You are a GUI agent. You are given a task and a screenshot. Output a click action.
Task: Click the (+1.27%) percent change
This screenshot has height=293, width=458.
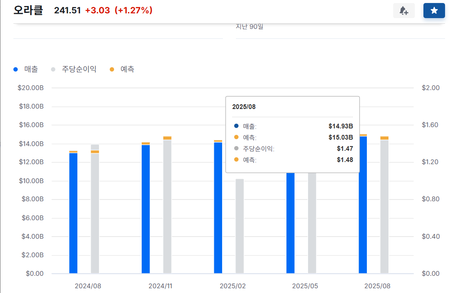[134, 10]
